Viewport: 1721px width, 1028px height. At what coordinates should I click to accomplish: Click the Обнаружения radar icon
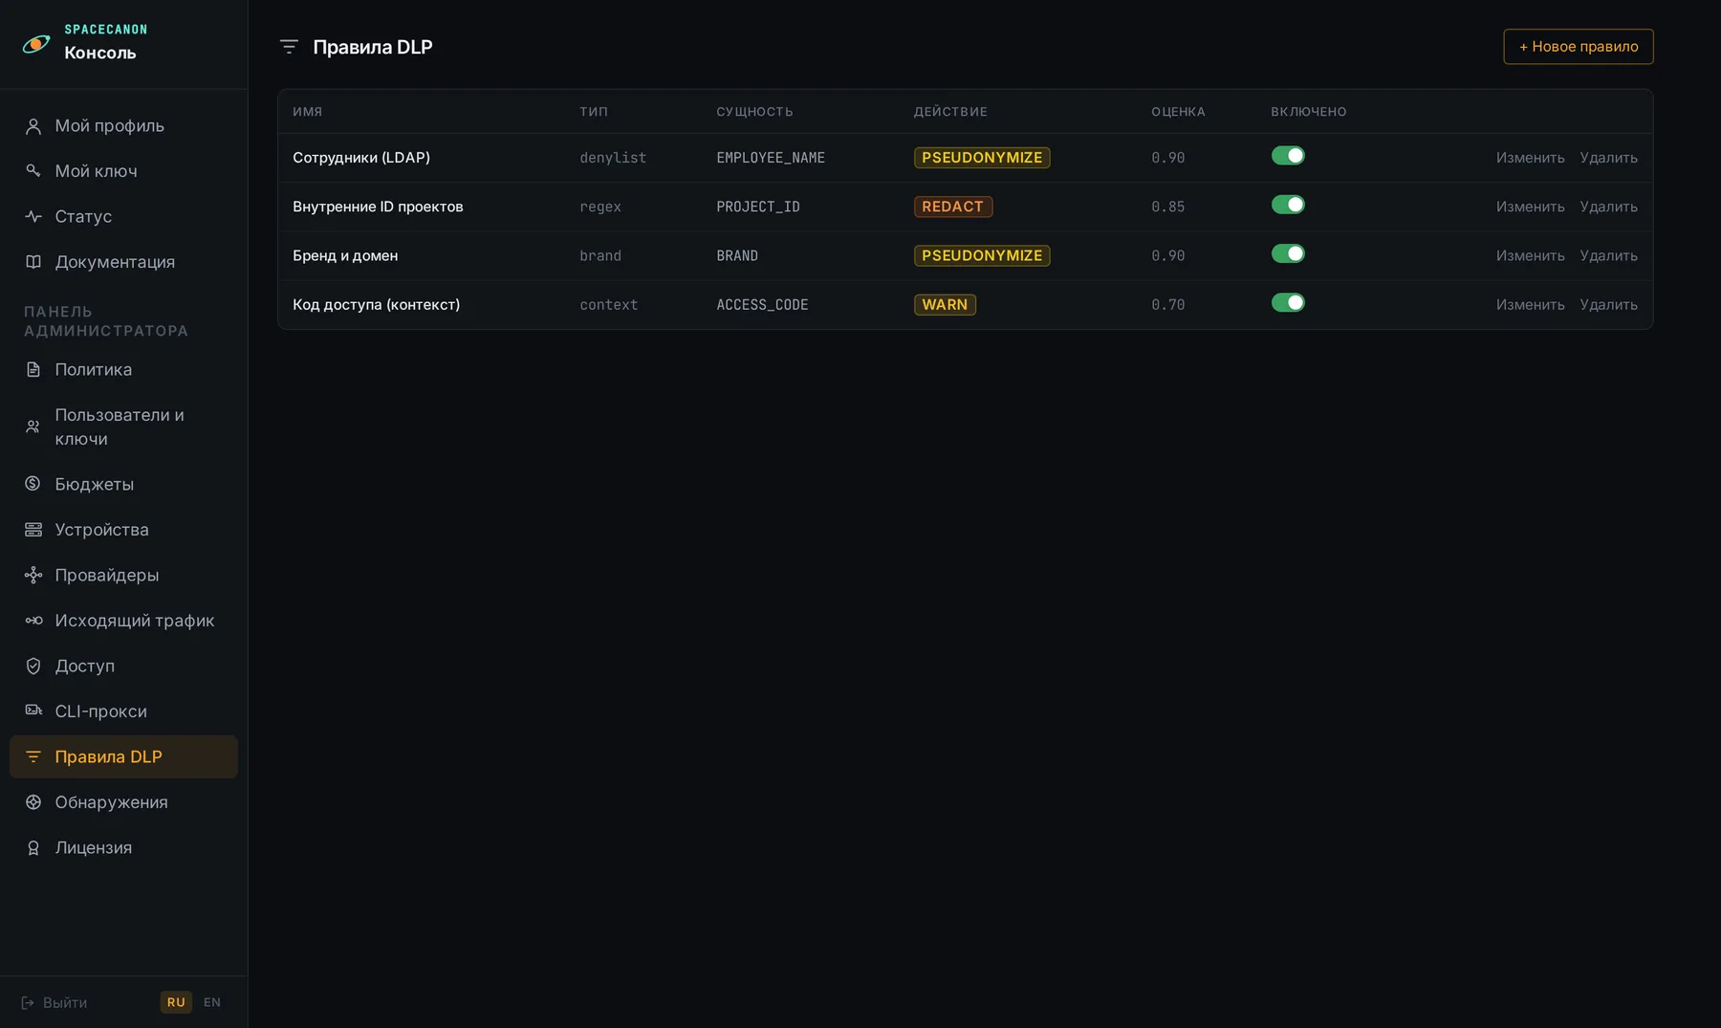[x=33, y=802]
